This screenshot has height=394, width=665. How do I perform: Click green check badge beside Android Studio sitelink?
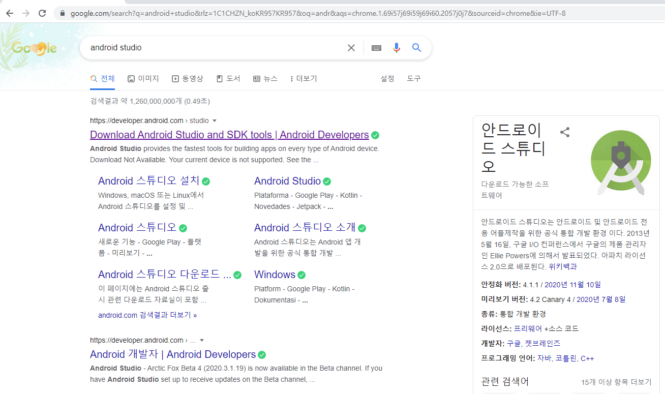327,181
